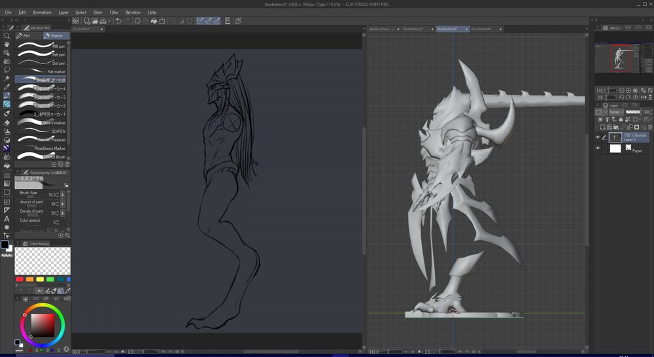Open the help support icon
654x357 pixels.
point(239,21)
